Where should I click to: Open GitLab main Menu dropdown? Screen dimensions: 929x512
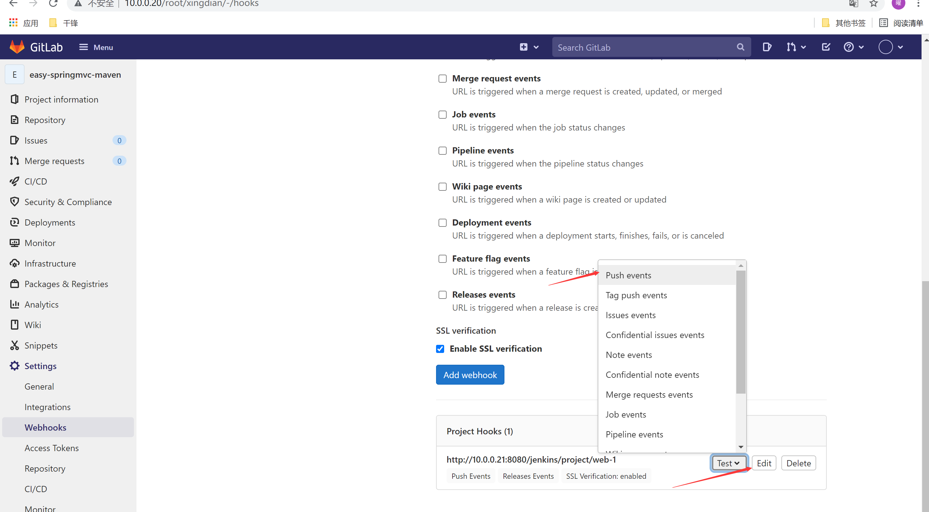(95, 47)
